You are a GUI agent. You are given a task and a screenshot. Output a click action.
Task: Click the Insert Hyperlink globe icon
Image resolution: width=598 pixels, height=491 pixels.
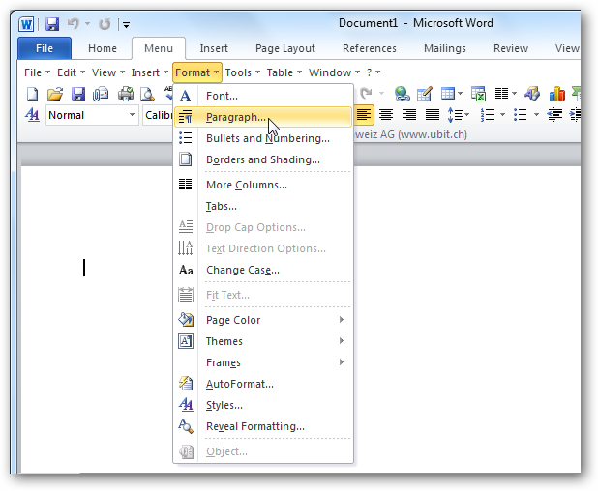[402, 94]
